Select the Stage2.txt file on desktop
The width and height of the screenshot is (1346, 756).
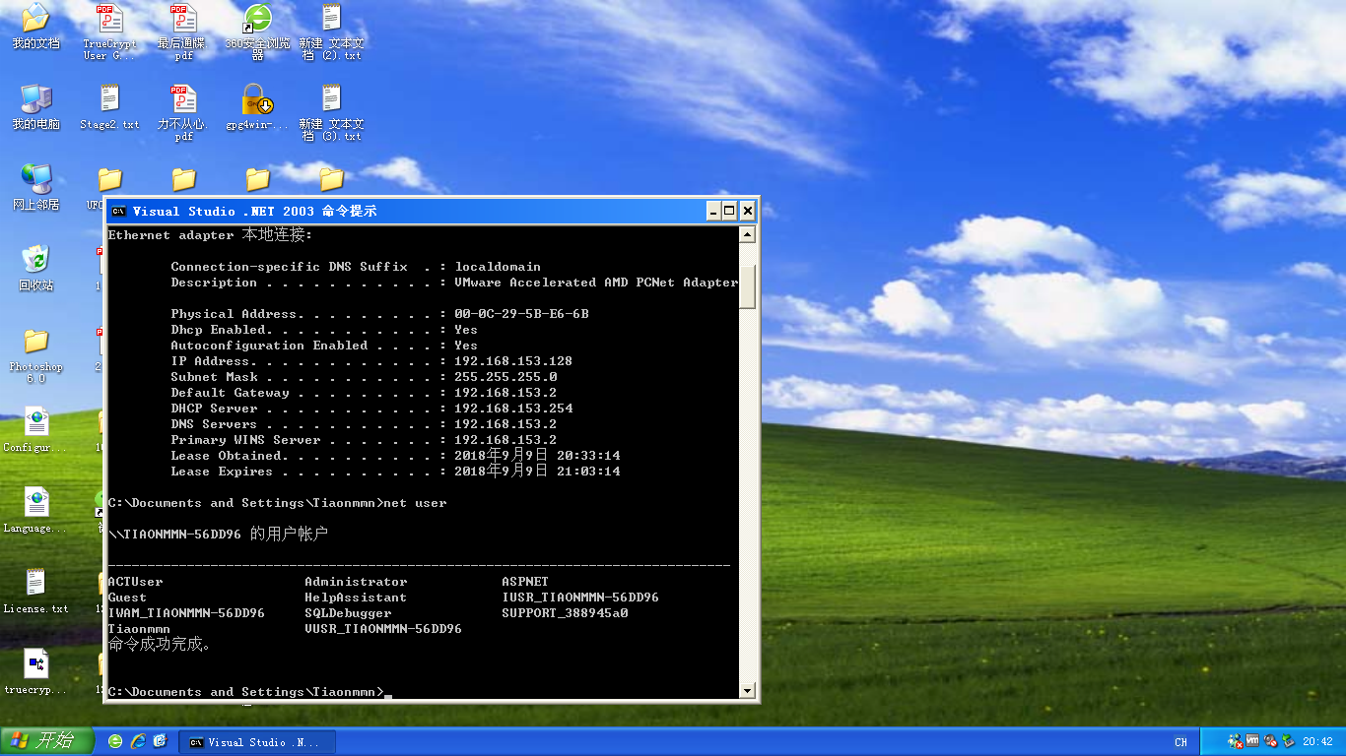tap(109, 99)
